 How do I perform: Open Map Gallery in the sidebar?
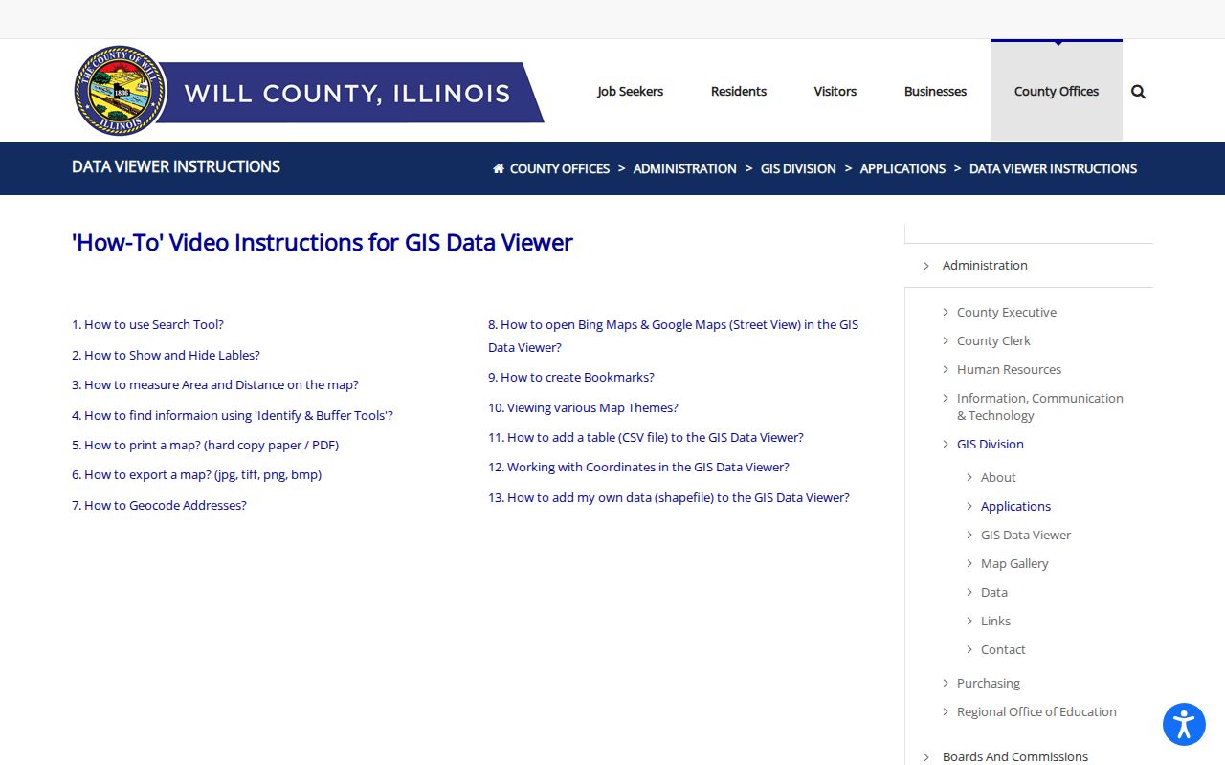point(1014,563)
